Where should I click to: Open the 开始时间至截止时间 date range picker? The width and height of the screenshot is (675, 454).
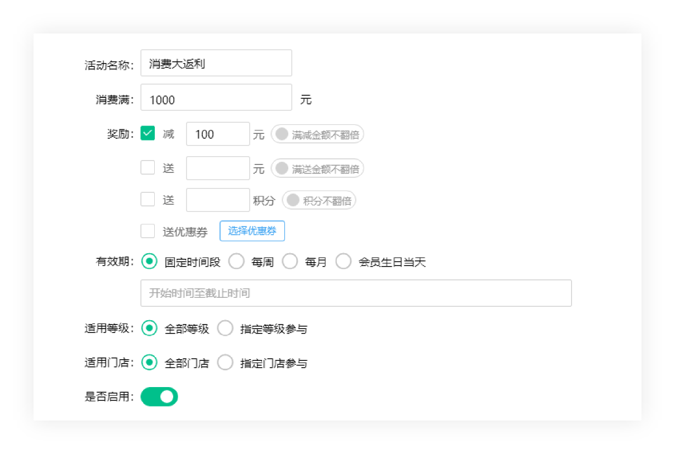point(355,293)
